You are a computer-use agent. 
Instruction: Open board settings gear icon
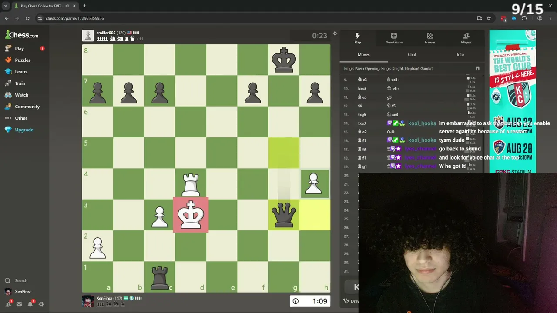coord(335,33)
